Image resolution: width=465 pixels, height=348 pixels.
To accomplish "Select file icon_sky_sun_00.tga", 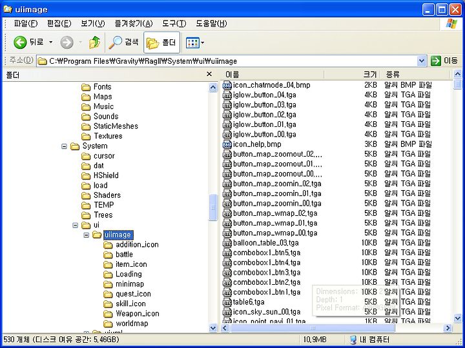I will click(x=267, y=312).
